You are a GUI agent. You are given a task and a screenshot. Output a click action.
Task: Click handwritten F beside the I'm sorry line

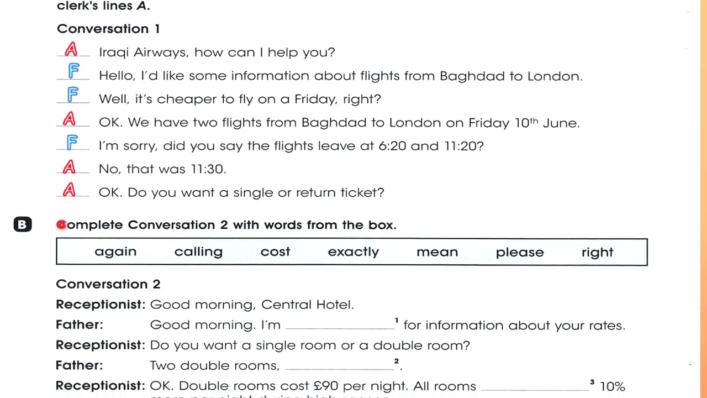tap(72, 143)
